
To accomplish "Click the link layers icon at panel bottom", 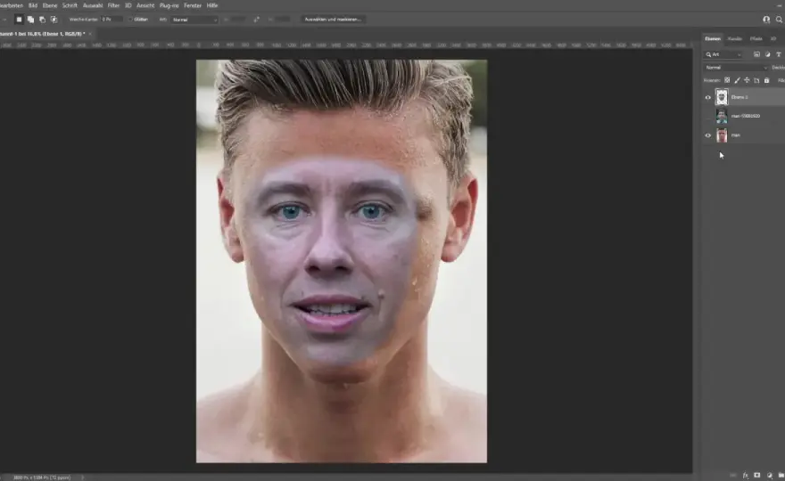I will [x=733, y=475].
